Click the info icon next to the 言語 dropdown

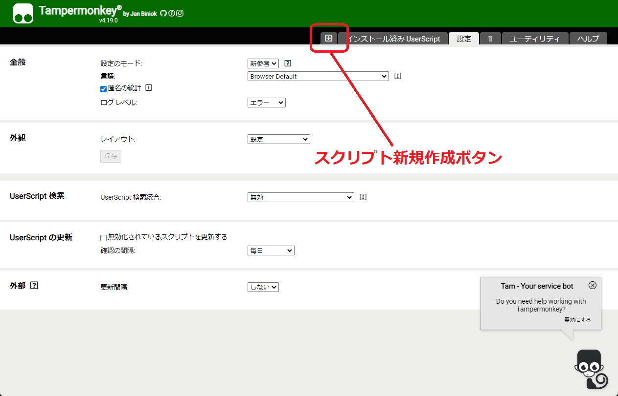[397, 76]
